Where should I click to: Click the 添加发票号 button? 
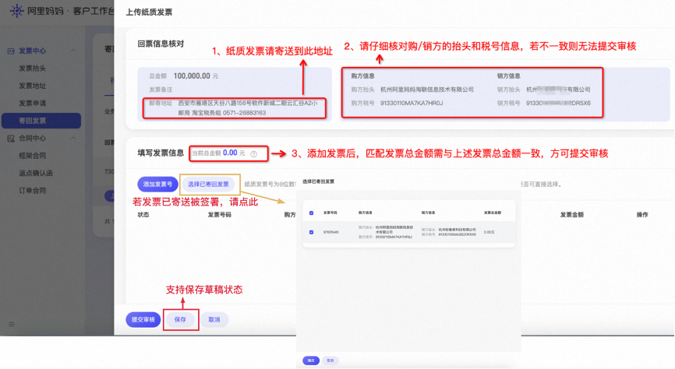click(x=157, y=184)
